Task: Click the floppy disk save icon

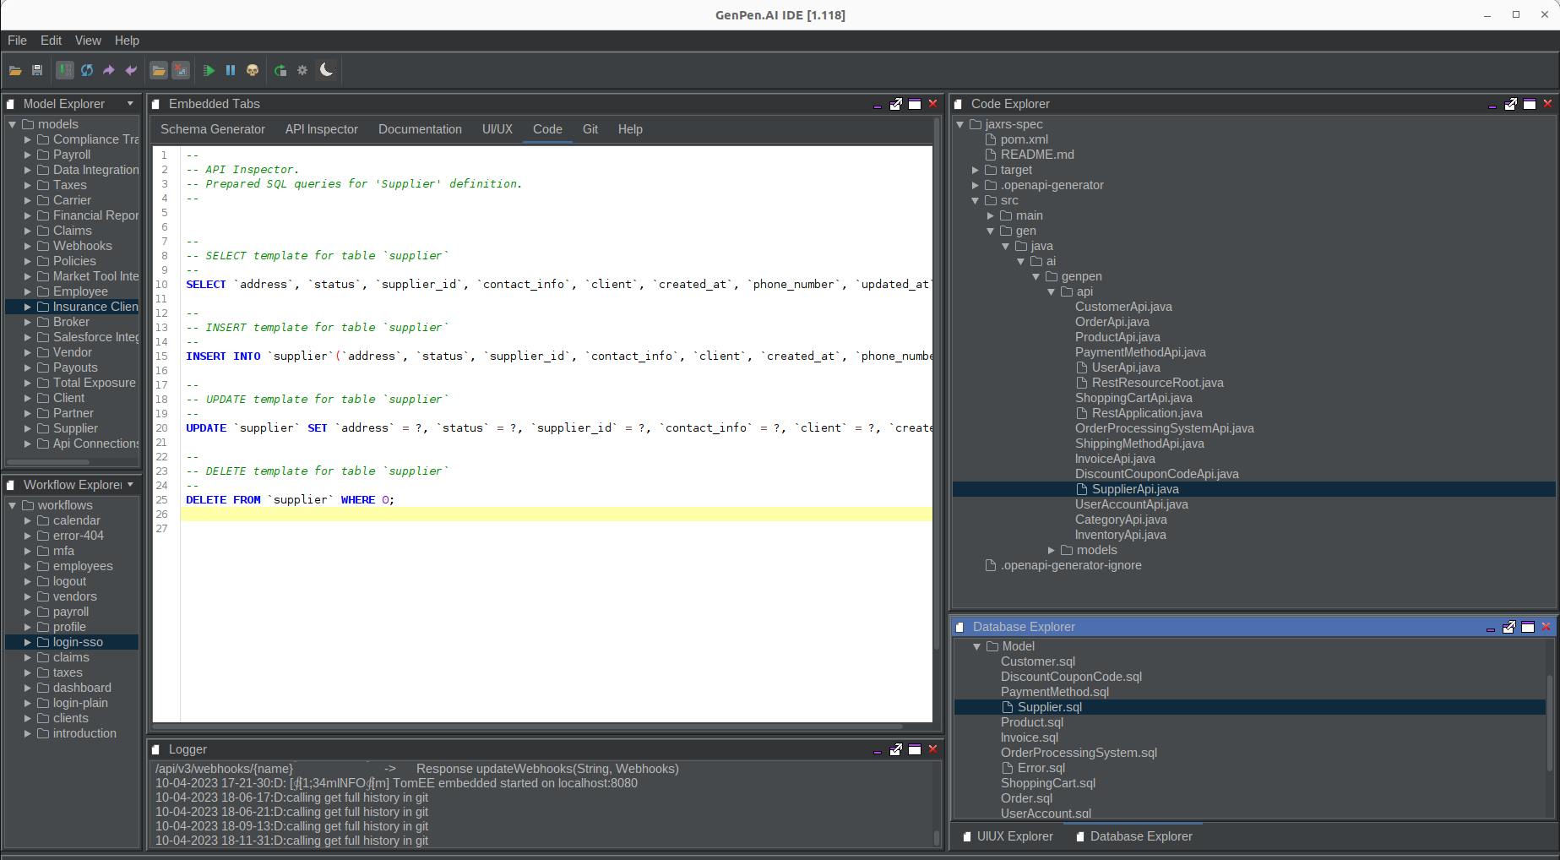Action: pyautogui.click(x=37, y=70)
